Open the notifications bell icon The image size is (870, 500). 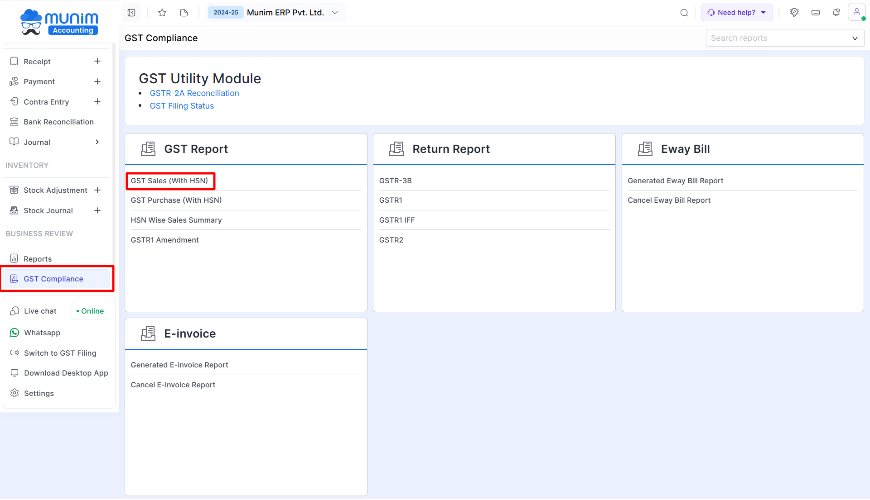tap(836, 13)
